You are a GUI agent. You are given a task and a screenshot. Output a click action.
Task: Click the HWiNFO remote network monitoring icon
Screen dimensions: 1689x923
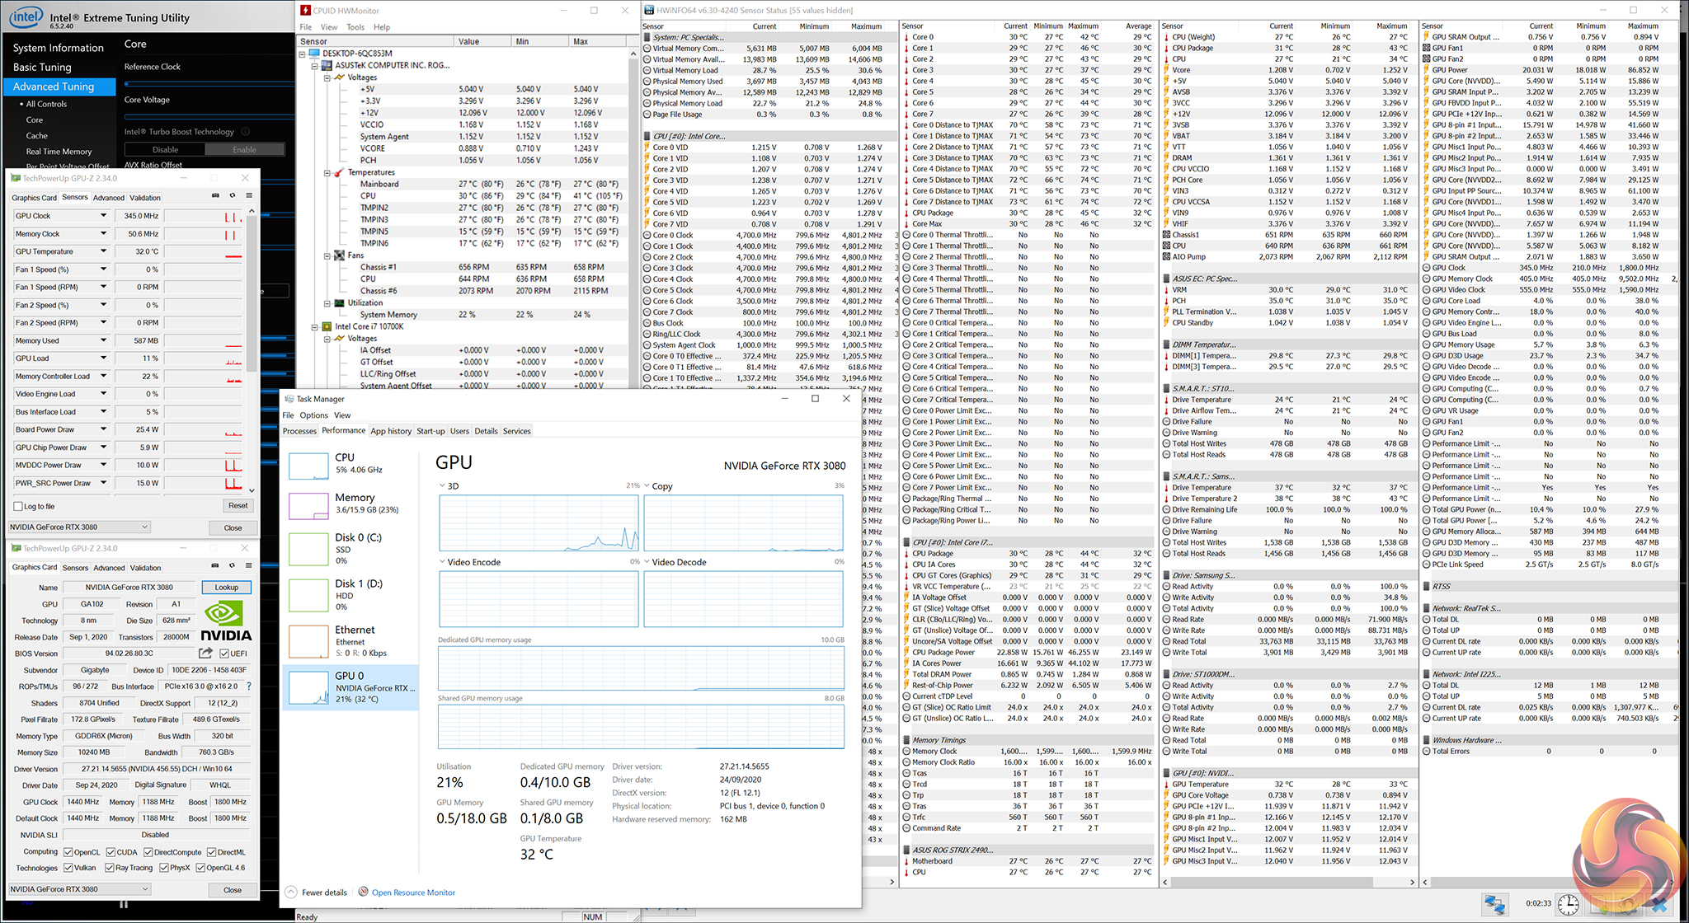(x=1494, y=903)
